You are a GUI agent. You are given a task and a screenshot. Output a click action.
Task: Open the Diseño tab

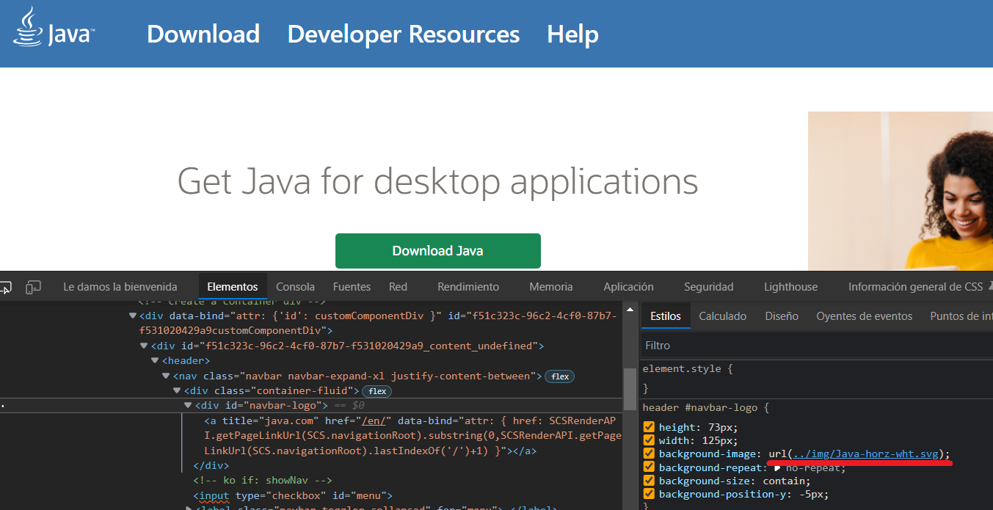tap(782, 316)
